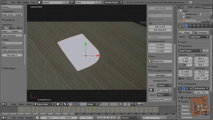The width and height of the screenshot is (213, 120).
Task: Add a new screen layout
Action: (64, 2)
